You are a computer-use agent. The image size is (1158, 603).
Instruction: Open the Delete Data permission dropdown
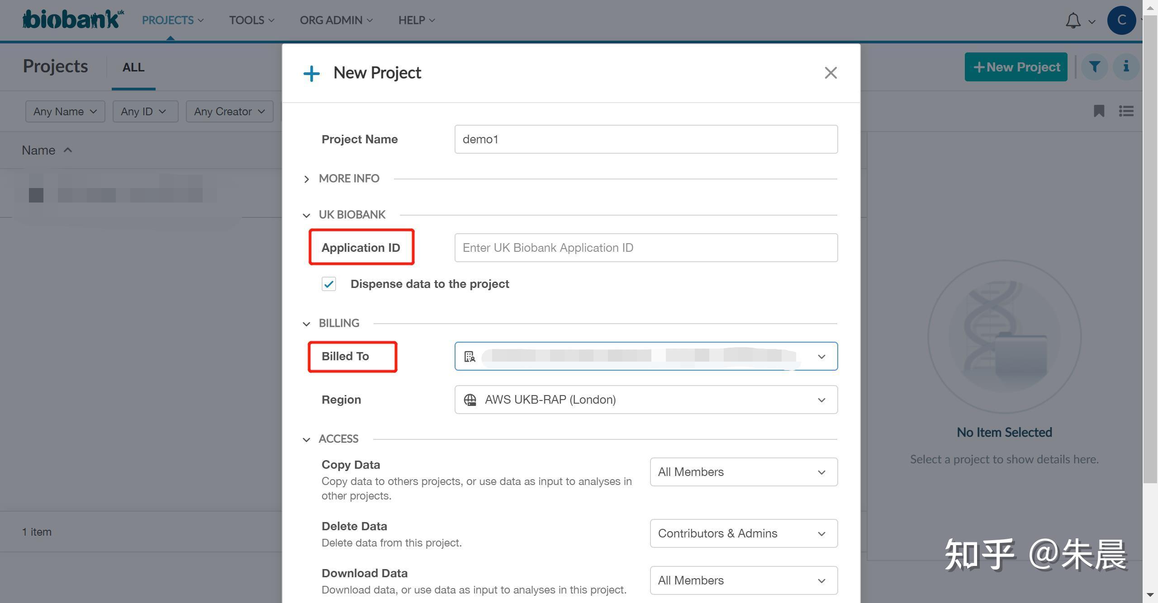pyautogui.click(x=743, y=533)
